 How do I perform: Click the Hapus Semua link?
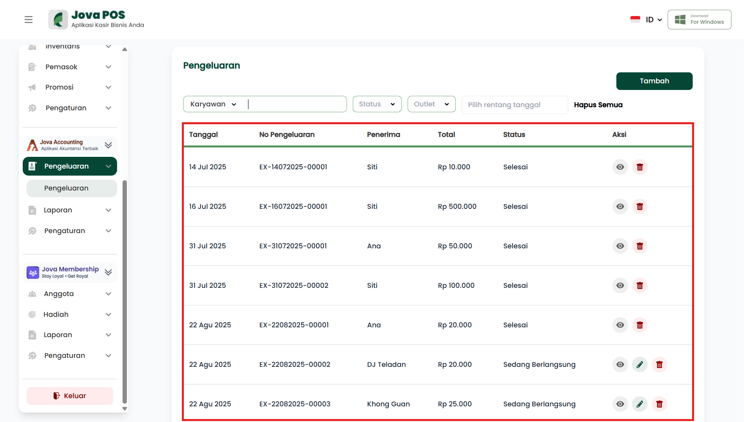[x=598, y=105]
